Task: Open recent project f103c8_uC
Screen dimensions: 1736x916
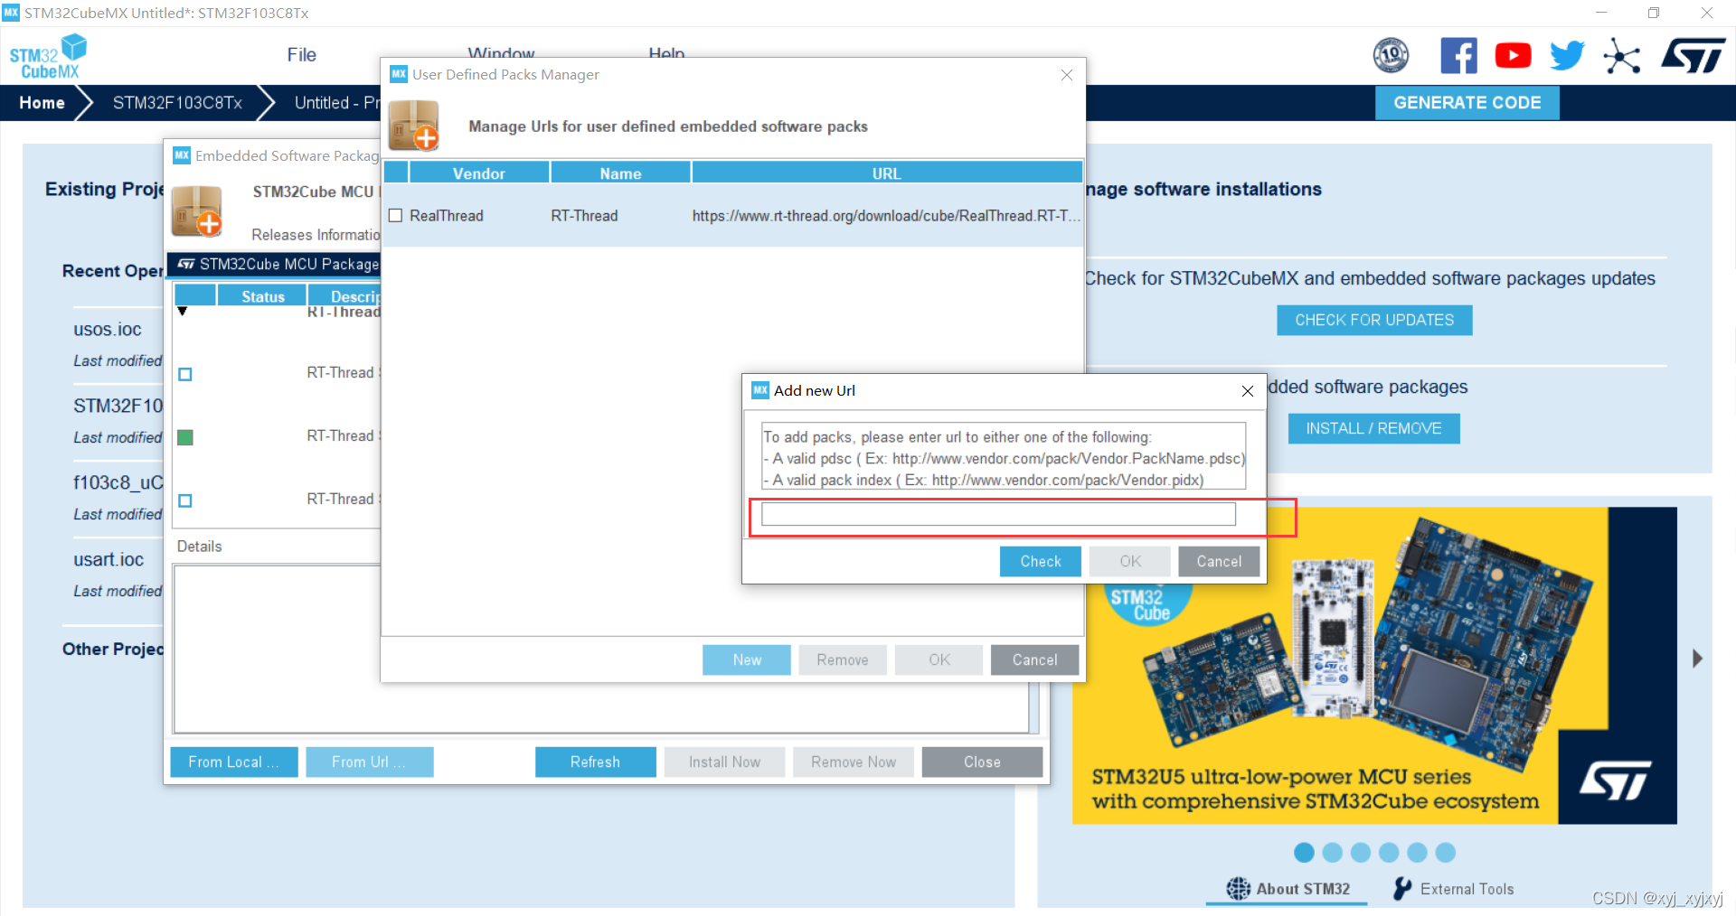Action: (118, 482)
